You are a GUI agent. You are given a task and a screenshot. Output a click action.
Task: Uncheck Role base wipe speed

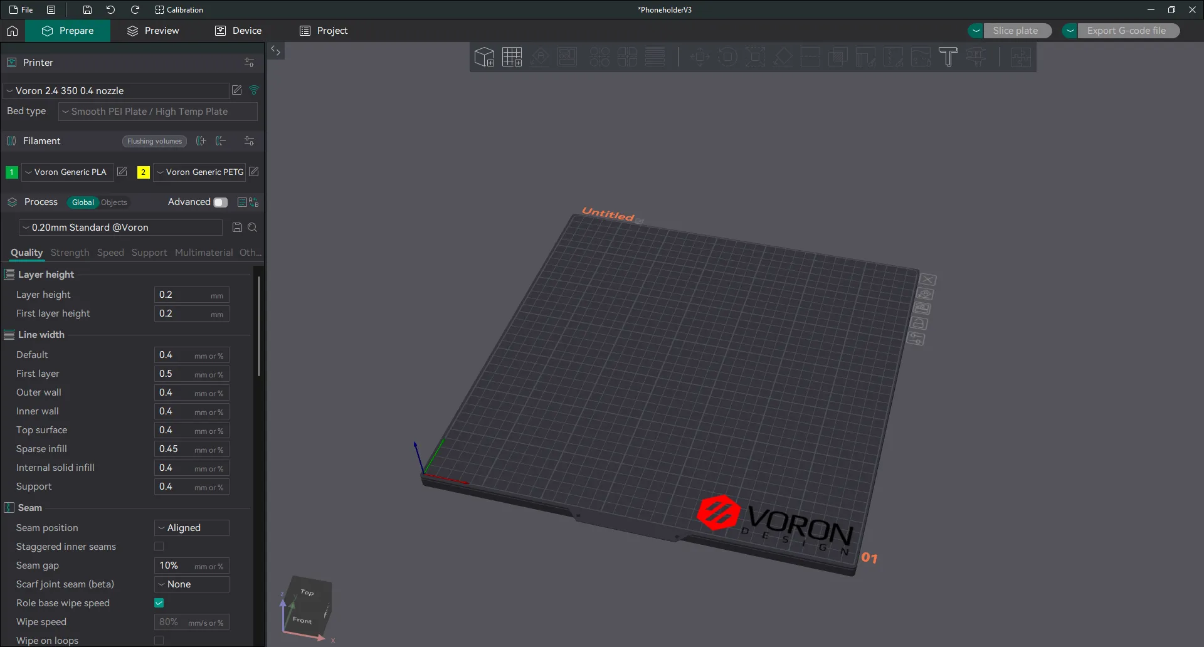[159, 603]
